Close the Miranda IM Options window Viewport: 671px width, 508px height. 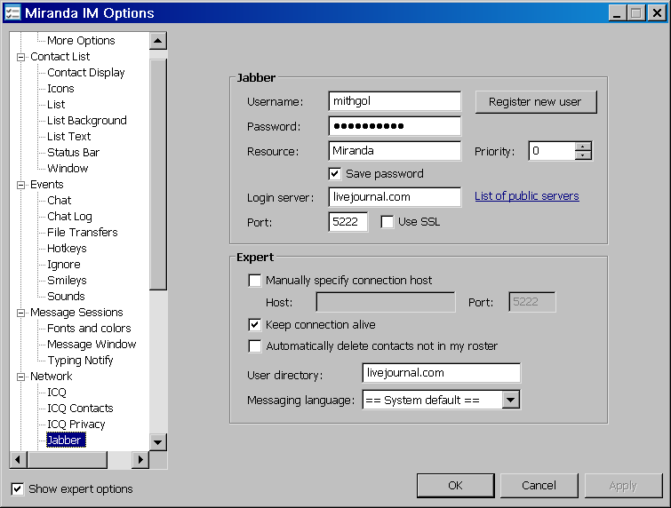click(657, 12)
